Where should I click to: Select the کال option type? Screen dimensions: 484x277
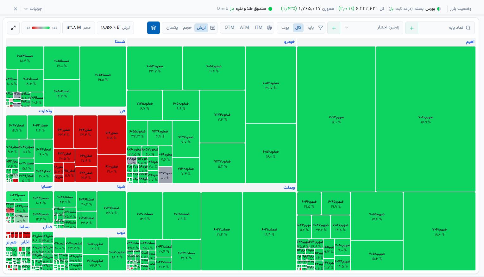coord(298,28)
